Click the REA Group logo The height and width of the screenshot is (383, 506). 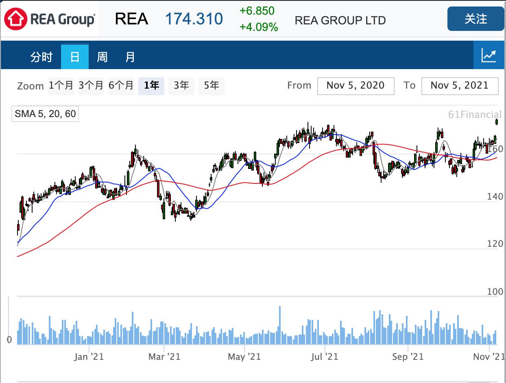pyautogui.click(x=50, y=19)
